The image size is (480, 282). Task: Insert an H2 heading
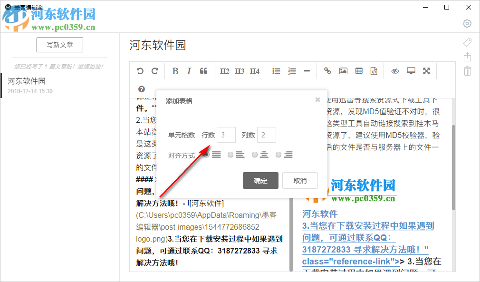[x=224, y=71]
